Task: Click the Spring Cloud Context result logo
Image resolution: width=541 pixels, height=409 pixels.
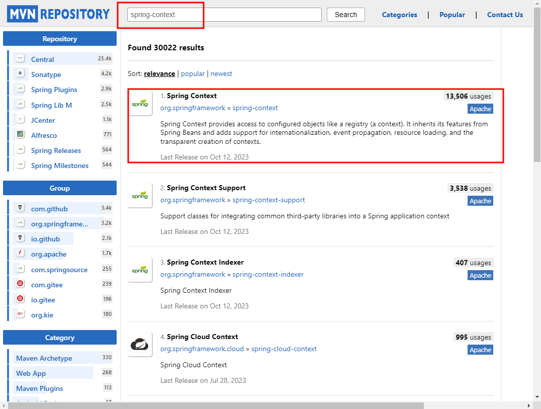Action: tap(140, 345)
